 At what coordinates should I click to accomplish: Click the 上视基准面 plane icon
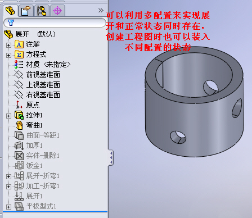[x=19, y=85]
